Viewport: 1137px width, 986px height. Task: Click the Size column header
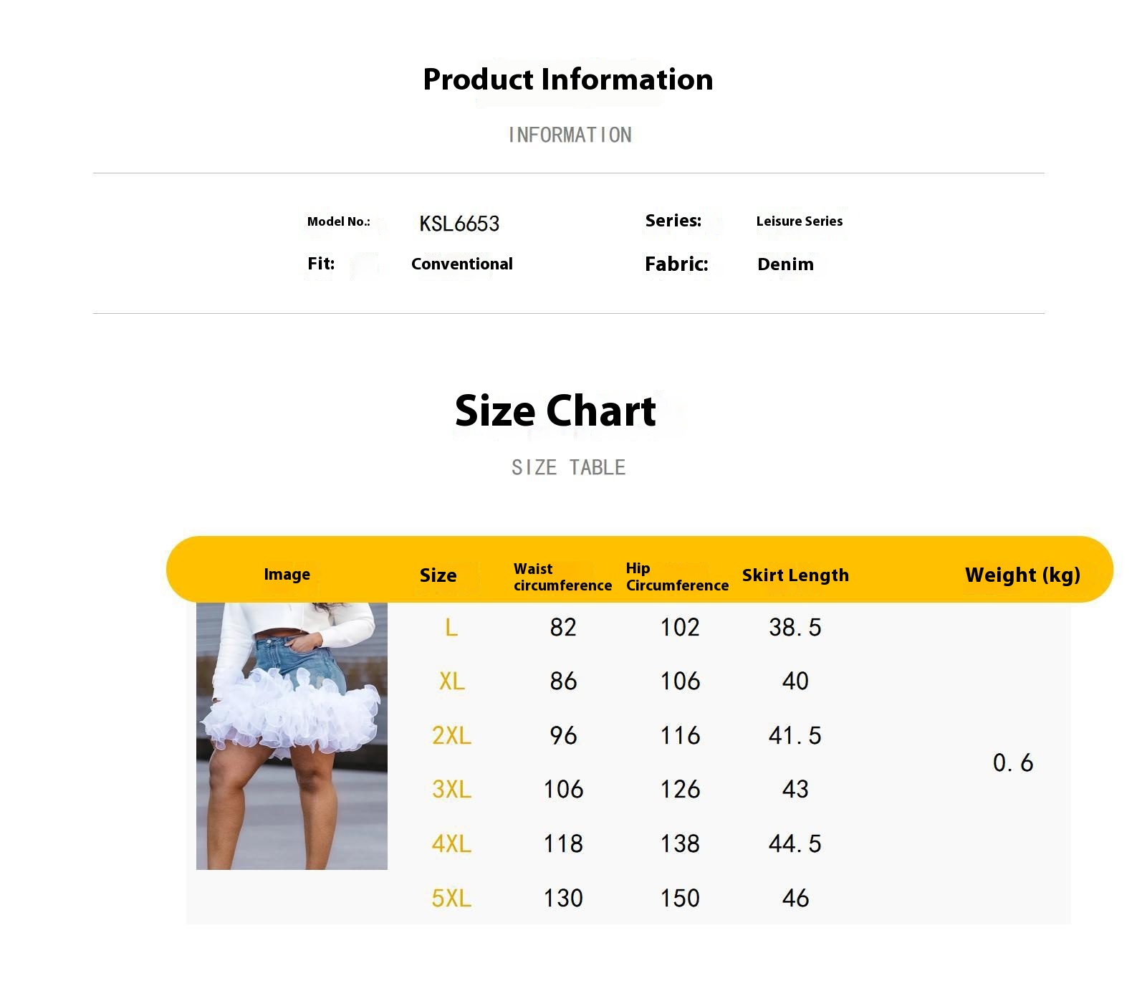(438, 575)
